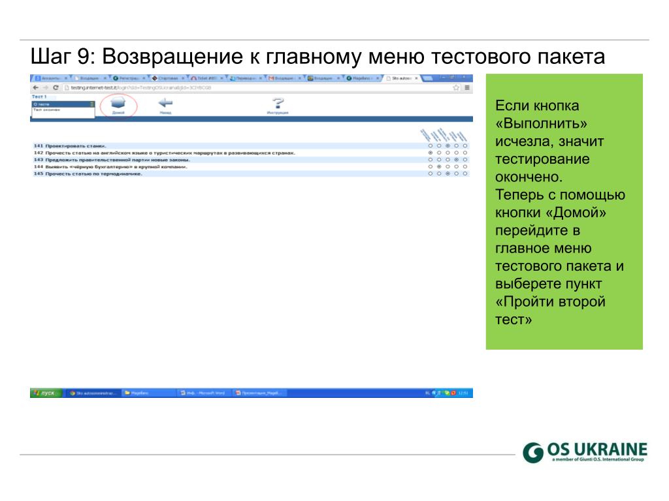Select third radio option for question 145
The image size is (669, 501).
pos(448,174)
